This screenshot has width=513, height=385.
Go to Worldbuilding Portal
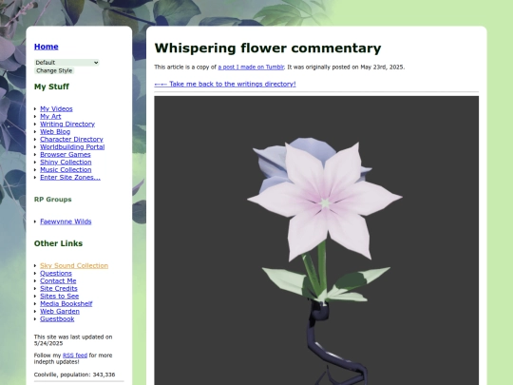coord(72,146)
